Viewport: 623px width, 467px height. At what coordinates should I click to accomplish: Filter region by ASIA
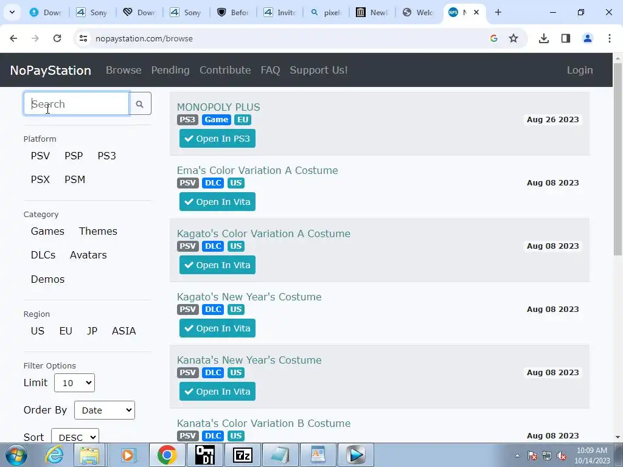(124, 331)
